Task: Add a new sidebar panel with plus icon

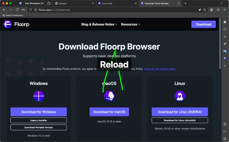Action: (x=225, y=66)
